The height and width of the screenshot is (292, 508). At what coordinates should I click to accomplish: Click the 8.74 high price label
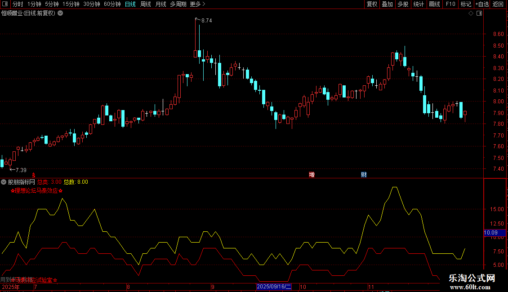point(207,20)
